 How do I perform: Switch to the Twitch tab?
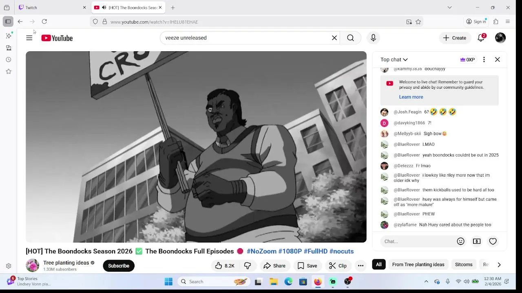point(53,7)
